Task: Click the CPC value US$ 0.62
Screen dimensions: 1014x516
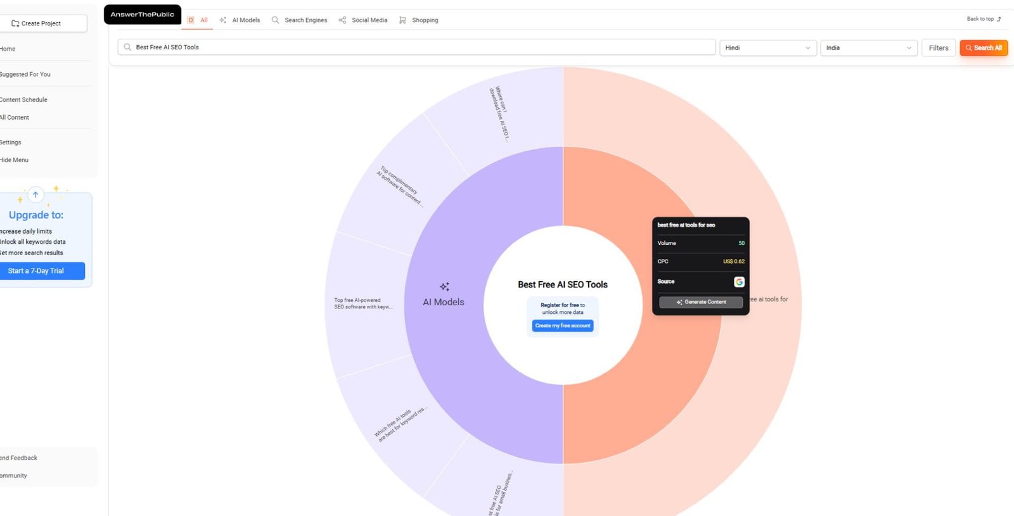Action: pos(734,261)
